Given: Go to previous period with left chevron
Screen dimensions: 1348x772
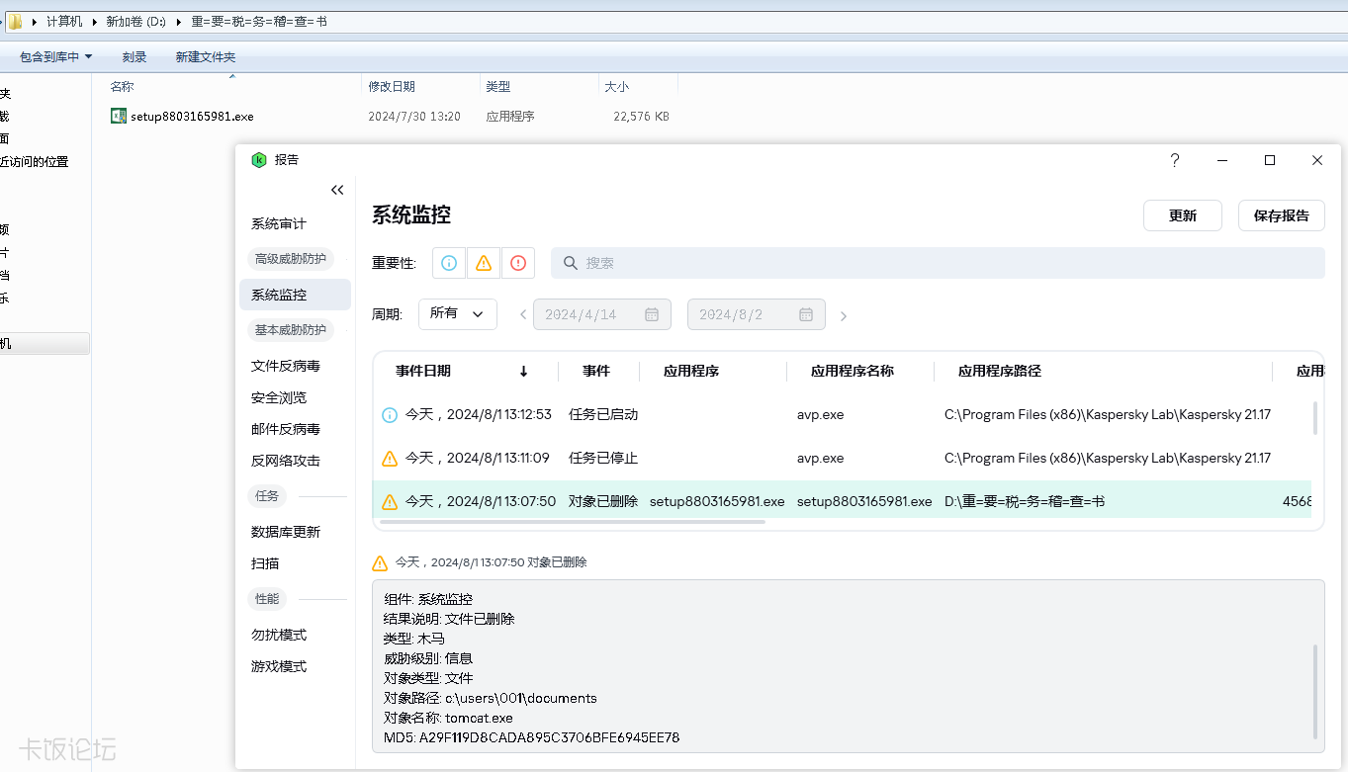Looking at the screenshot, I should pyautogui.click(x=523, y=315).
